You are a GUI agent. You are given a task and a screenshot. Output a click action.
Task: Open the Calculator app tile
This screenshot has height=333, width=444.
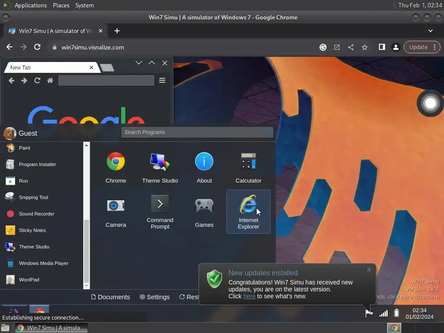click(x=248, y=168)
